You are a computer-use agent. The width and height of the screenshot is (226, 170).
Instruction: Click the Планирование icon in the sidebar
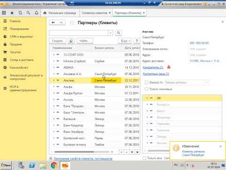[5, 29]
